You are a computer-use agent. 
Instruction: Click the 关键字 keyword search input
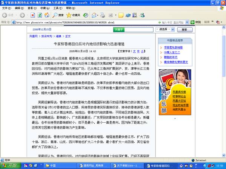pyautogui.click(x=139, y=30)
